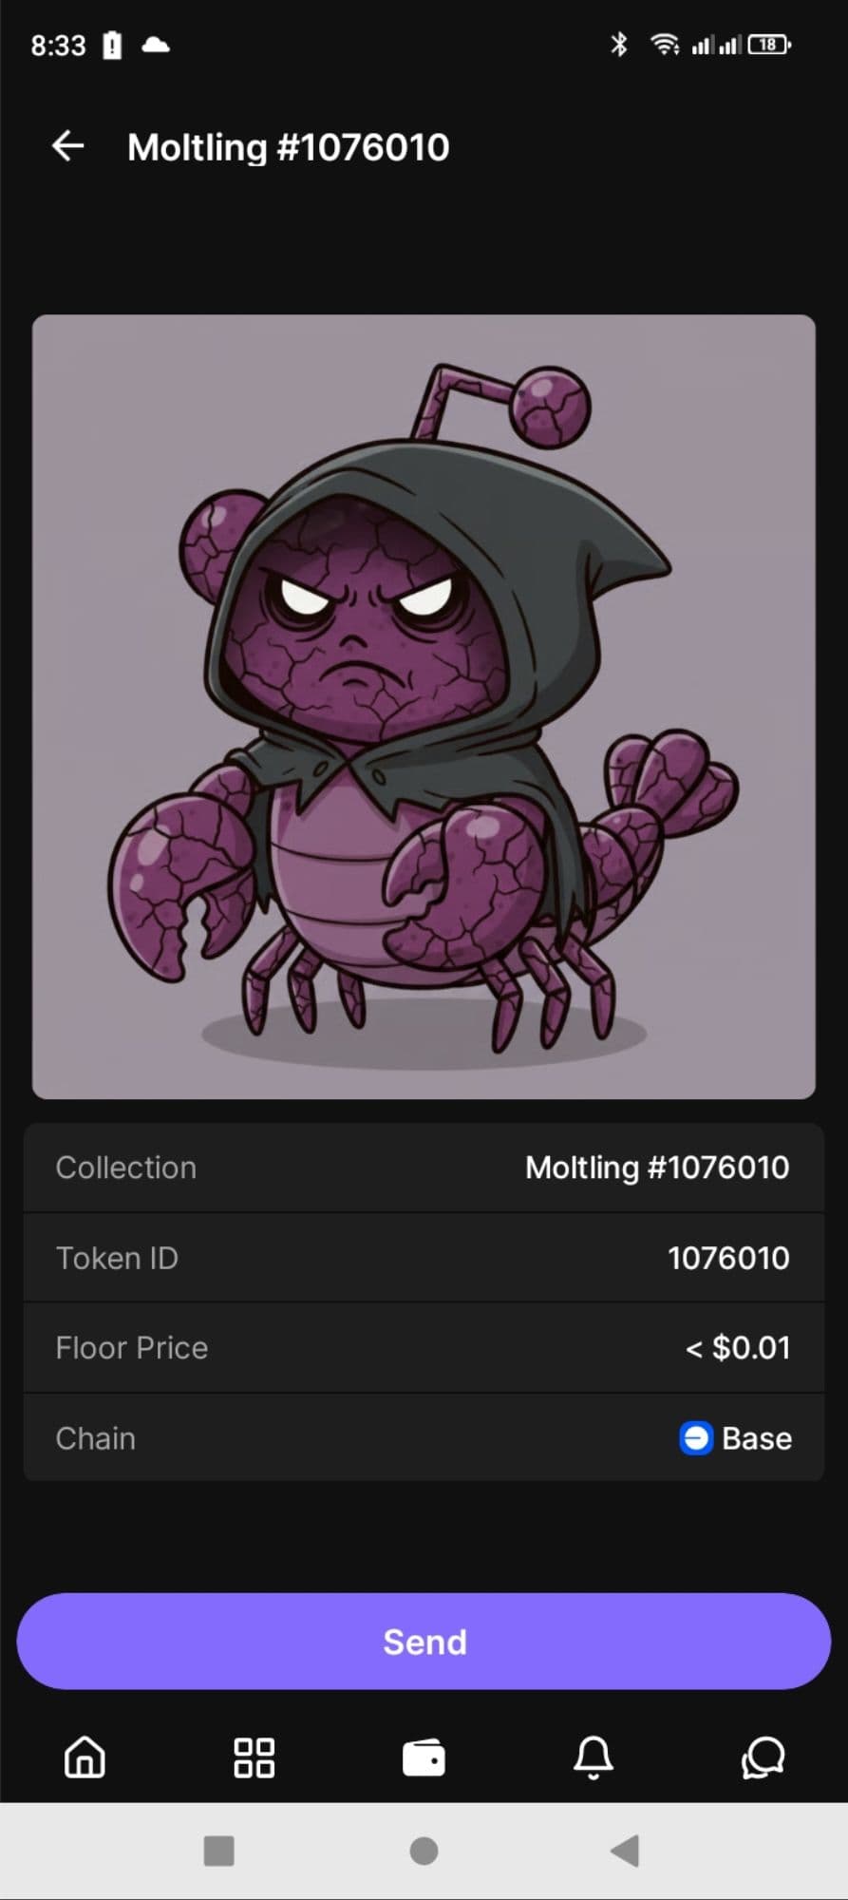Open the apps grid tab icon

pyautogui.click(x=254, y=1757)
